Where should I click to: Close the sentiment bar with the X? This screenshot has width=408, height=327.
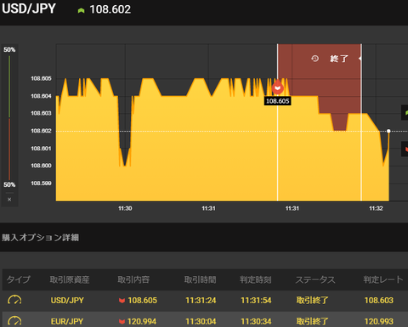[x=9, y=200]
